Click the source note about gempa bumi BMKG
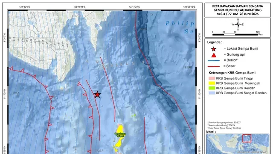This screenshot has height=154, width=273. pyautogui.click(x=224, y=123)
